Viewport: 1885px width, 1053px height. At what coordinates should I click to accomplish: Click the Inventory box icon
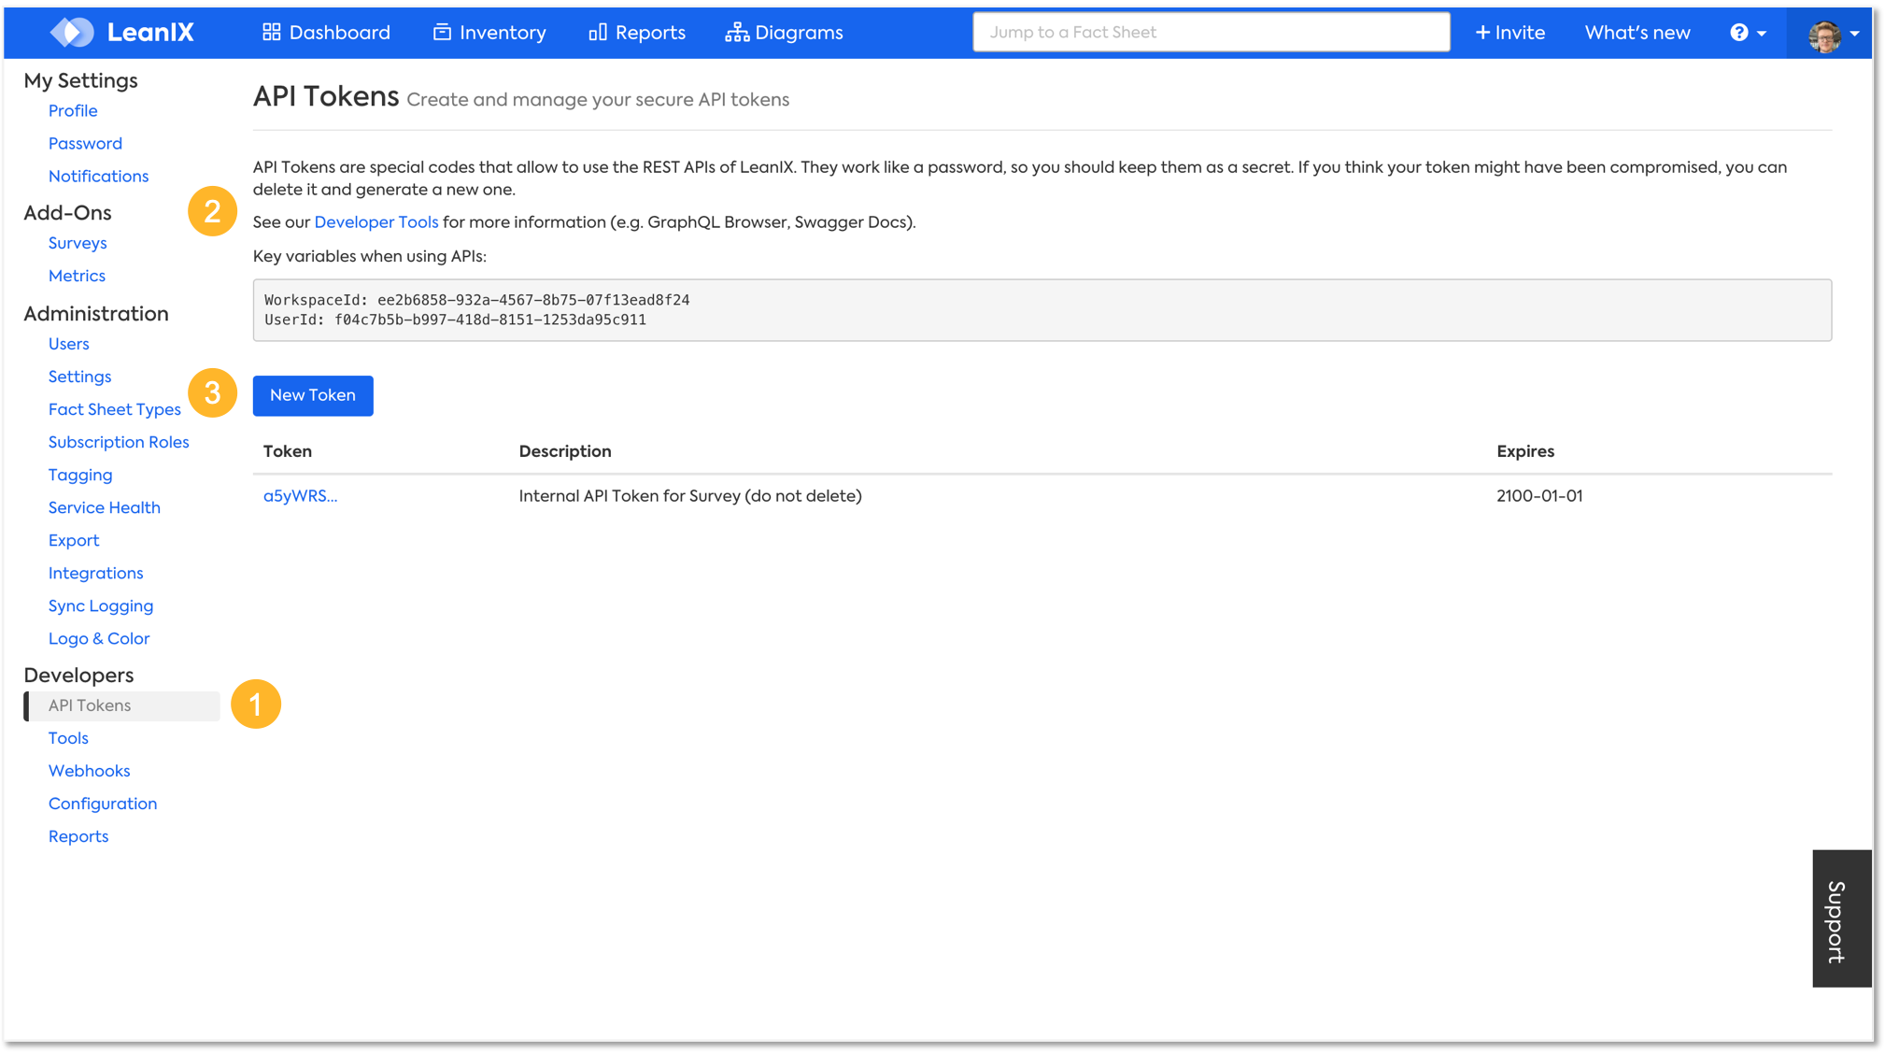click(442, 32)
